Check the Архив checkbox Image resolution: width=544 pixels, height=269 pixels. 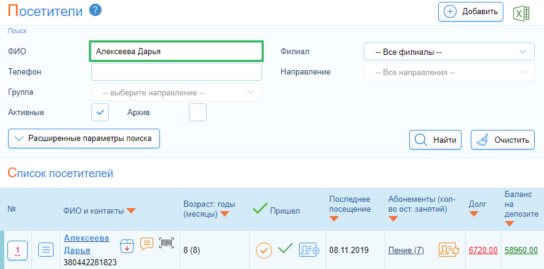pos(198,113)
